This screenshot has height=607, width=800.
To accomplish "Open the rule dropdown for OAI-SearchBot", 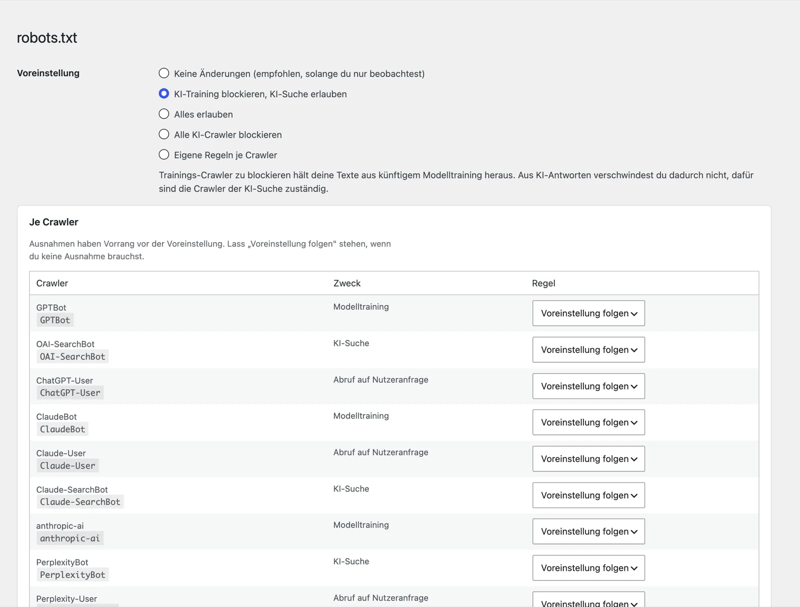I will (588, 350).
